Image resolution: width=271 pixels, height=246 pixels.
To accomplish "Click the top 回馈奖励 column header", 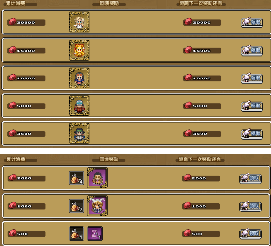I will 109,3.
